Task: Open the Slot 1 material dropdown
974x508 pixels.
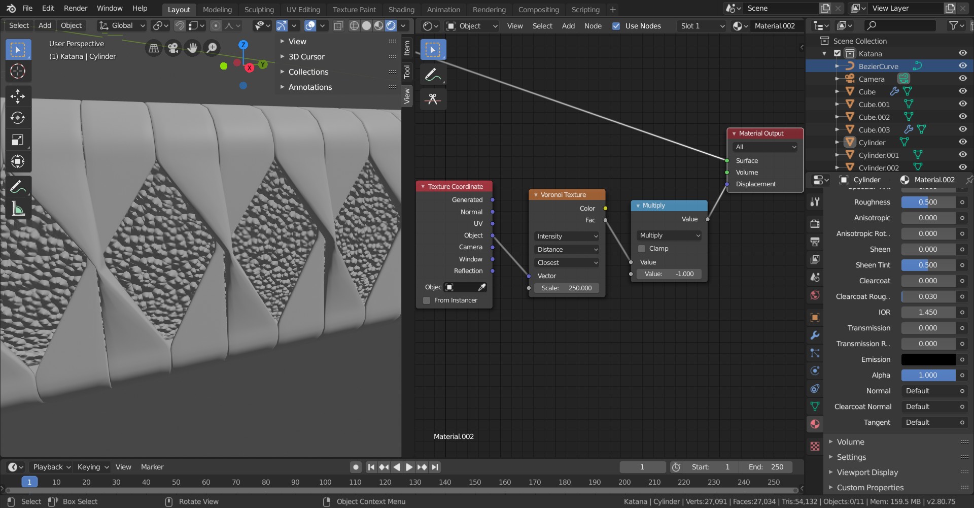Action: tap(703, 26)
